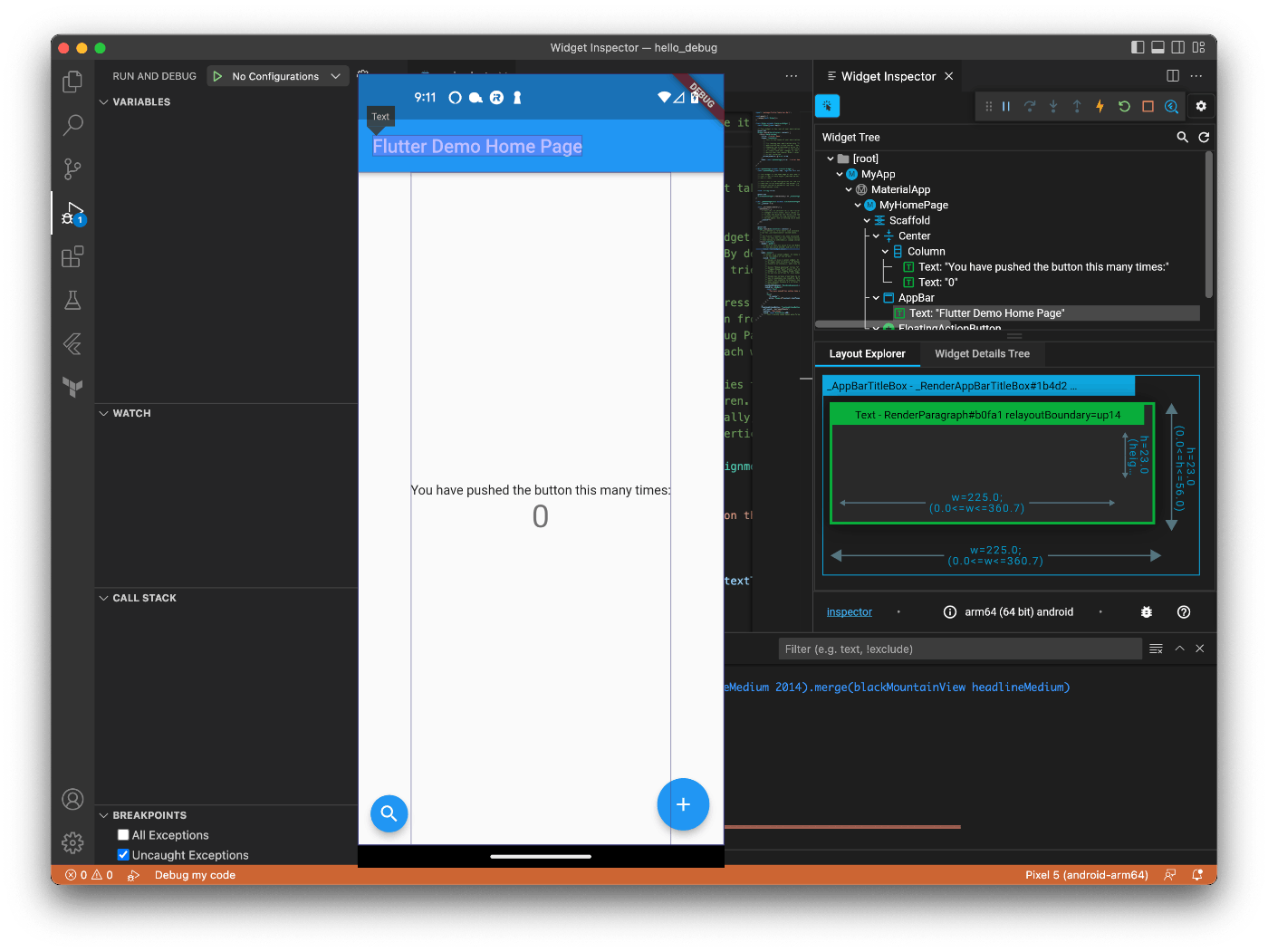Open Source Control view in activity bar

point(72,168)
